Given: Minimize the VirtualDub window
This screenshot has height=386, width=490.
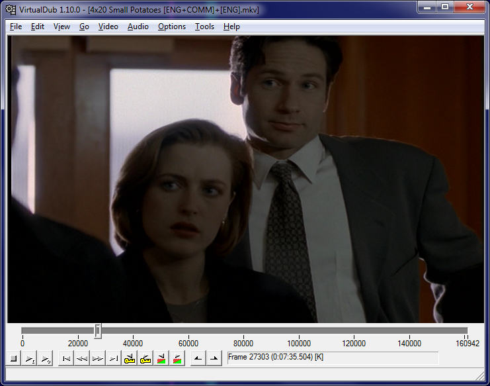Looking at the screenshot, I should [427, 7].
